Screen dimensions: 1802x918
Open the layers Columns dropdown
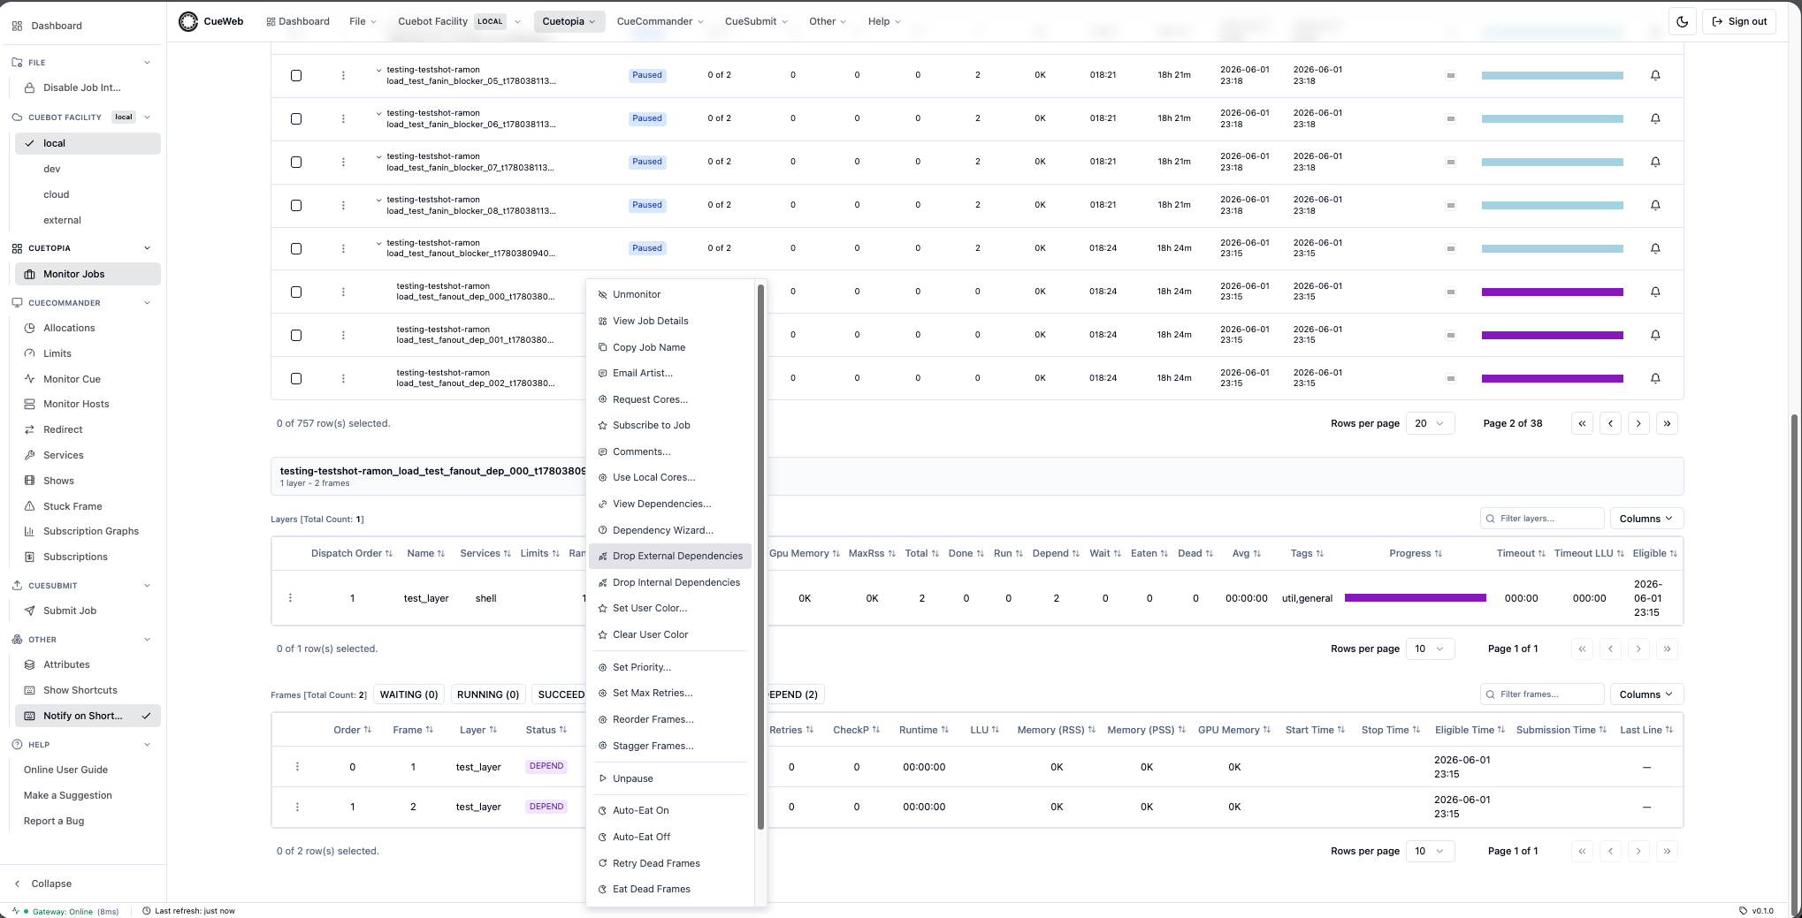click(1646, 519)
